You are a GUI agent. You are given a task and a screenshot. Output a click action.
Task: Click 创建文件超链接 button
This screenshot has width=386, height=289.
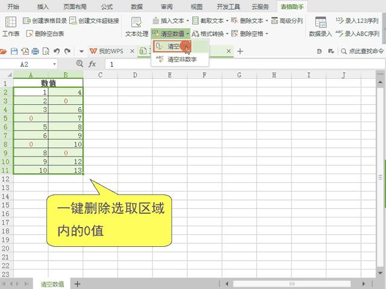pos(94,20)
